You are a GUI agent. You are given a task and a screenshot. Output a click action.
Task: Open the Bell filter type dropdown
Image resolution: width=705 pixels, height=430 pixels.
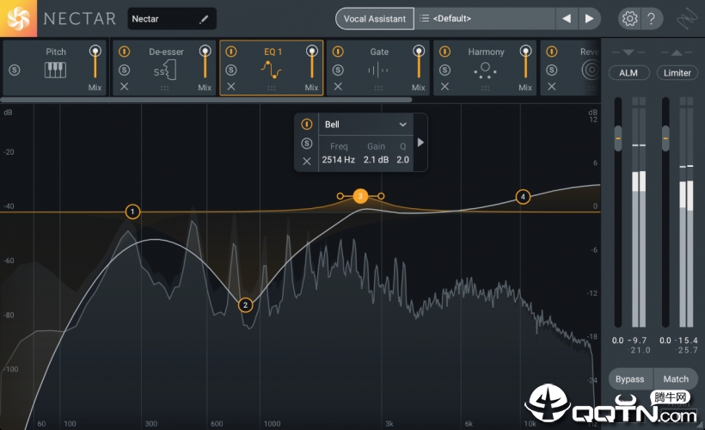365,125
